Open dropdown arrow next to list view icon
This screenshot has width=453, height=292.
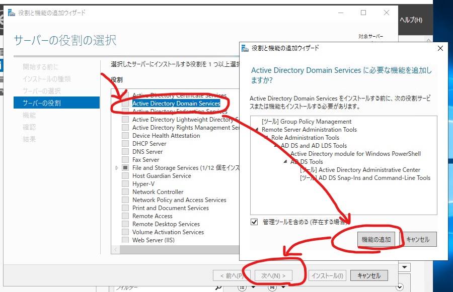tap(253, 287)
